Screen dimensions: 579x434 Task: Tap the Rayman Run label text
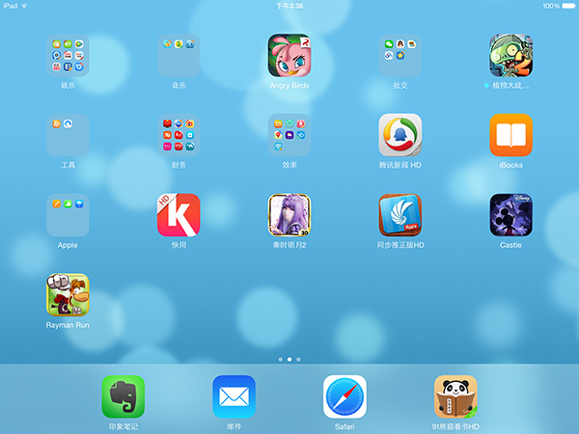(68, 325)
